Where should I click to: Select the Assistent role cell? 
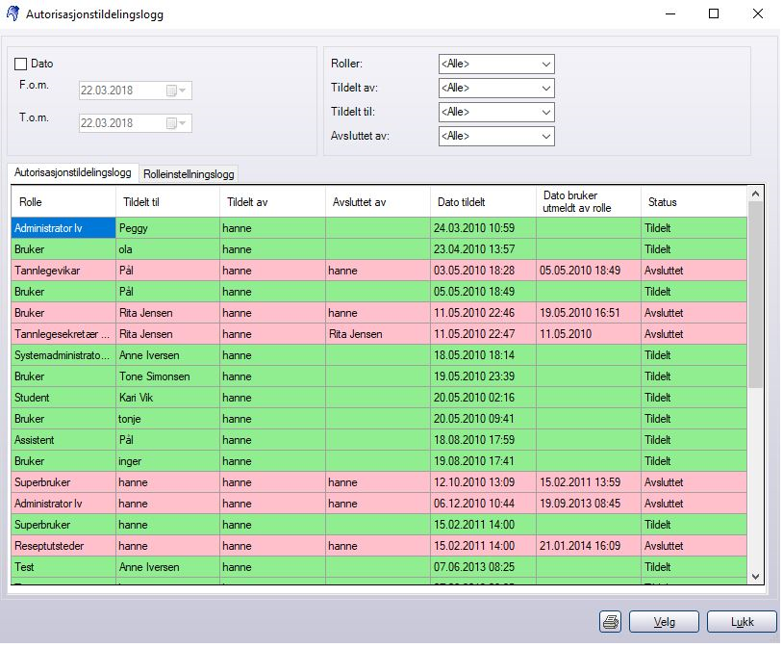(63, 440)
